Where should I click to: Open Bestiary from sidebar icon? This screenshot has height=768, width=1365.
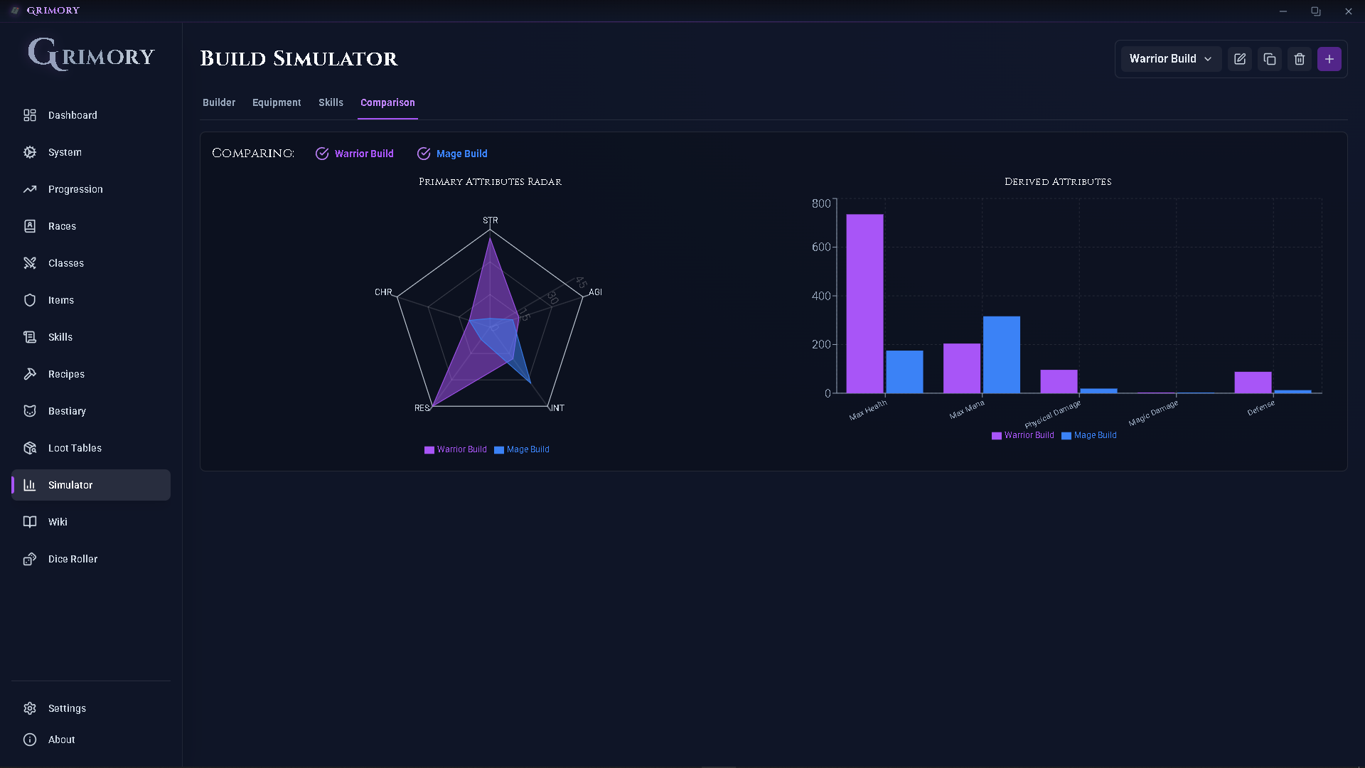click(30, 411)
